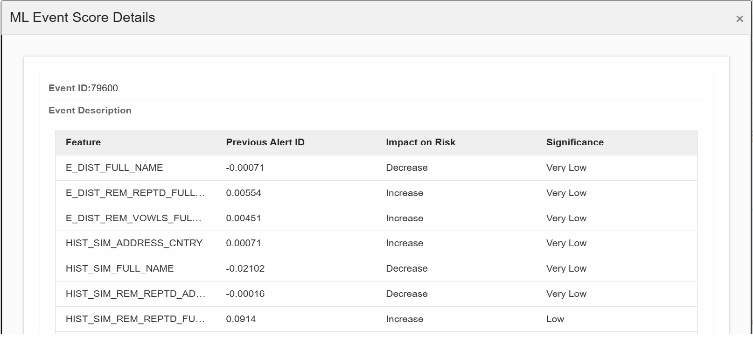Select the HIST_SIM_FULL_NAME feature row
753x337 pixels.
point(376,269)
